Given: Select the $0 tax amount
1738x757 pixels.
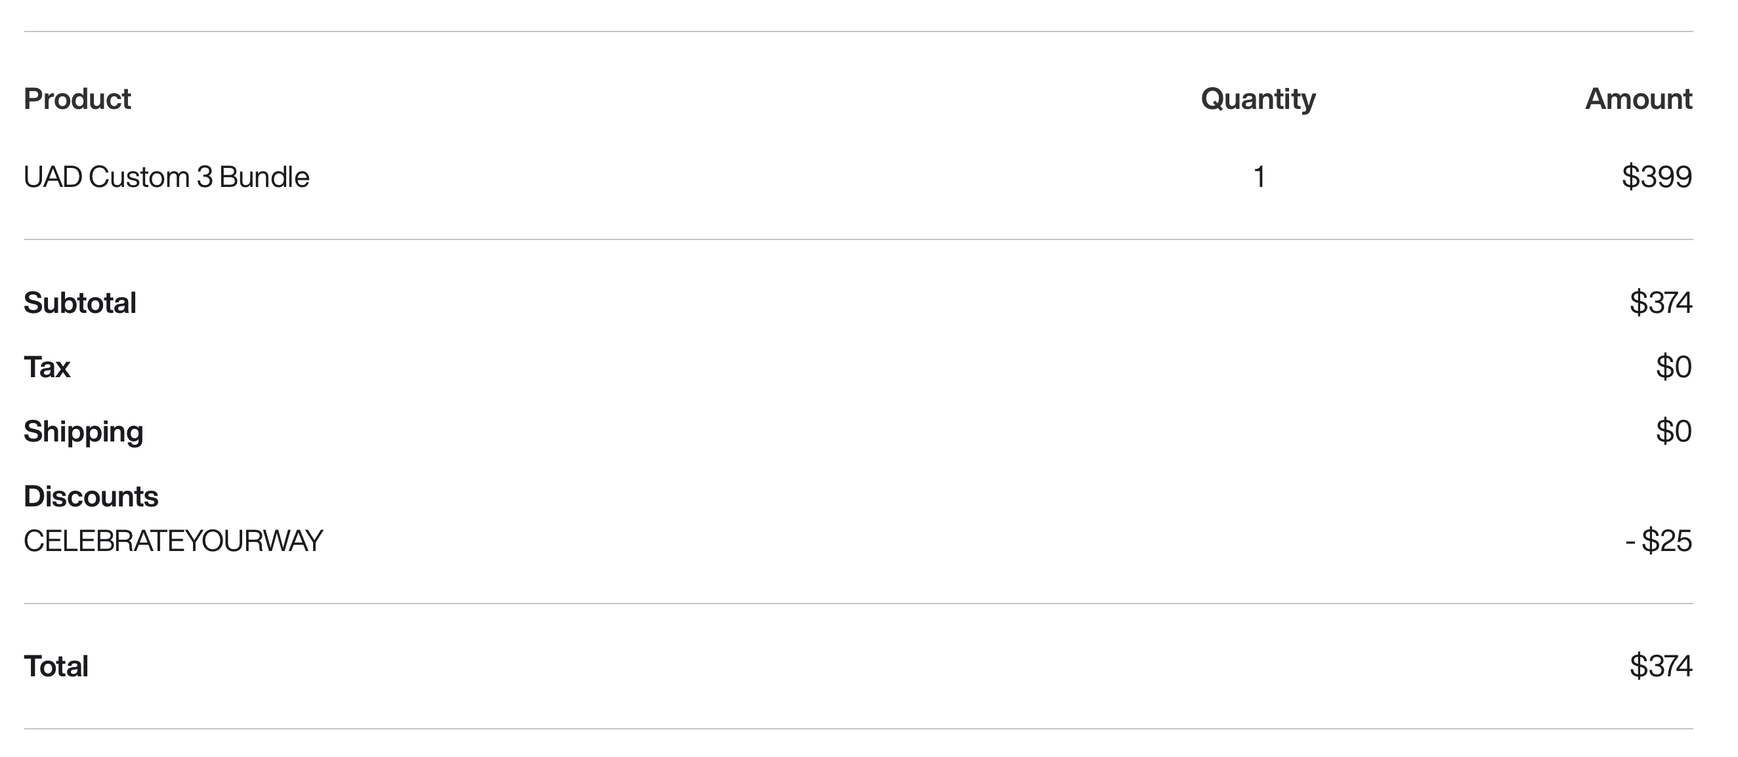Looking at the screenshot, I should (x=1673, y=367).
